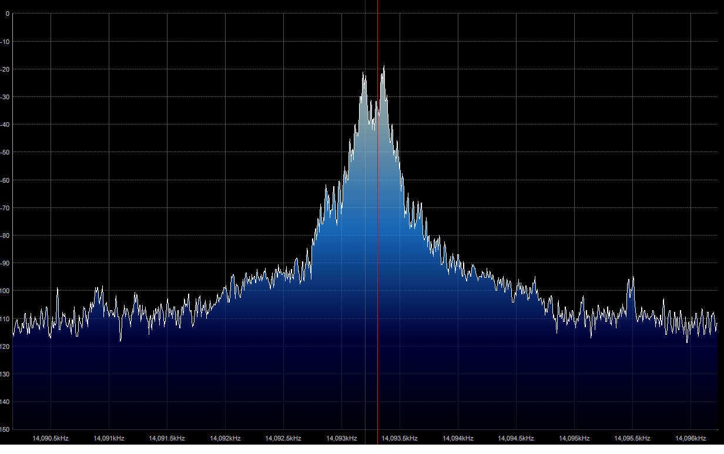Click the -50 dB scale label
The image size is (724, 454).
[x=6, y=152]
